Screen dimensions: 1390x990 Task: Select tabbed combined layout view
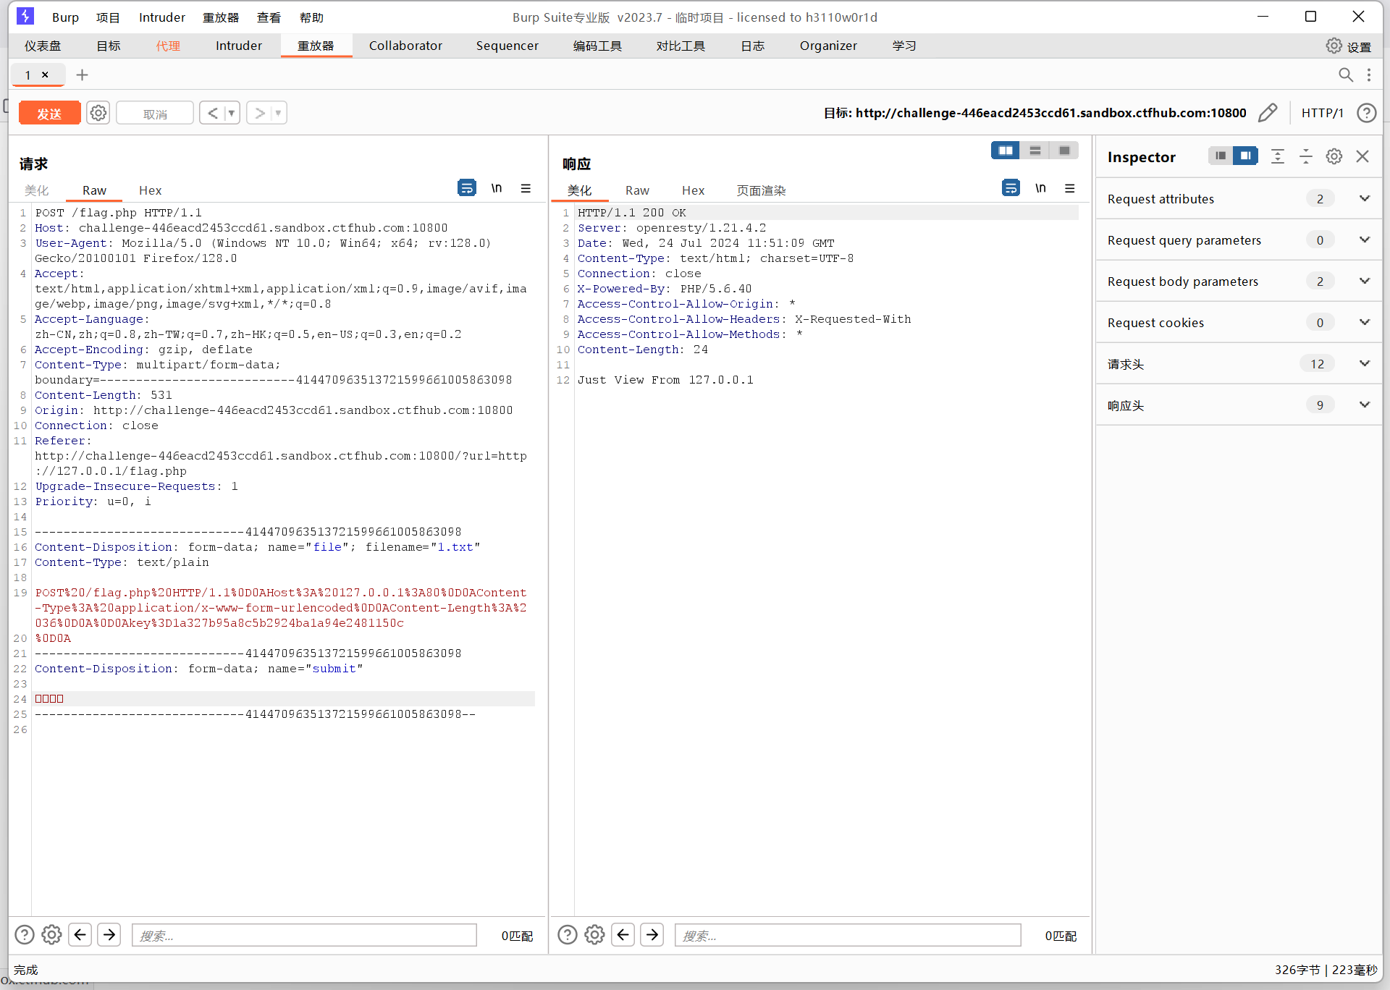click(x=1064, y=151)
